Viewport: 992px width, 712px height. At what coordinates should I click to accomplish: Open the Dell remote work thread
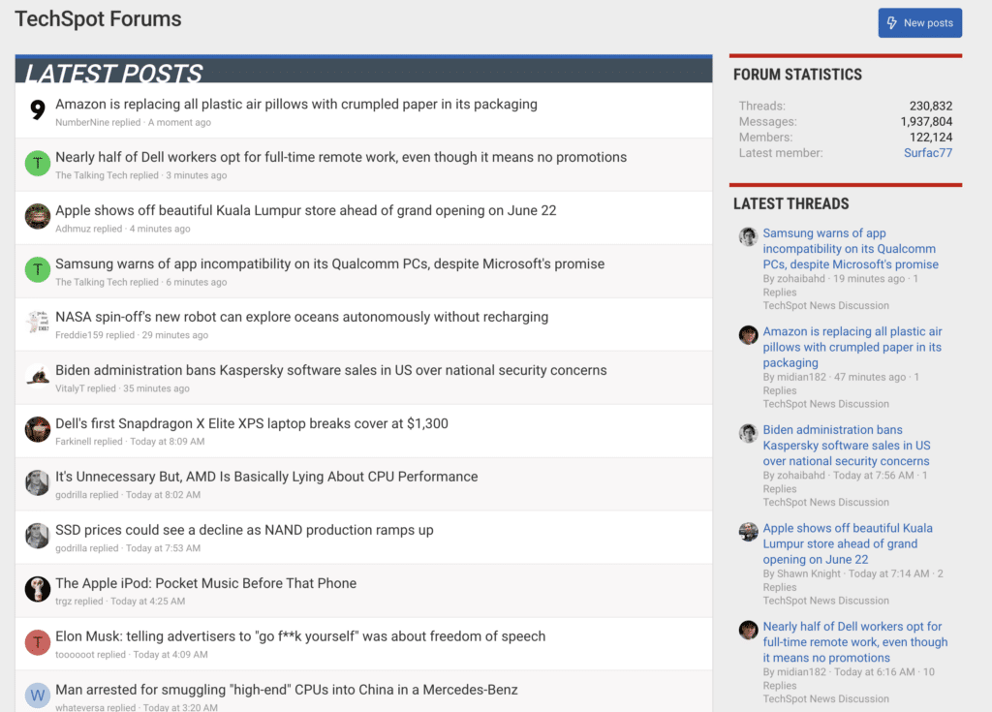341,156
